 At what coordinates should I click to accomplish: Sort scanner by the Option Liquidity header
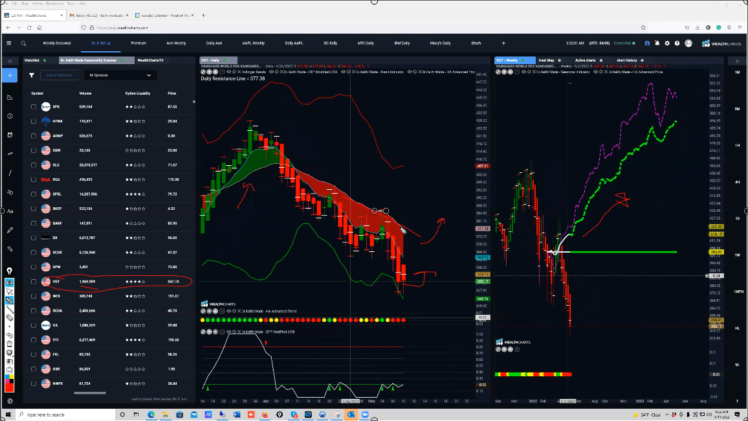[x=137, y=93]
